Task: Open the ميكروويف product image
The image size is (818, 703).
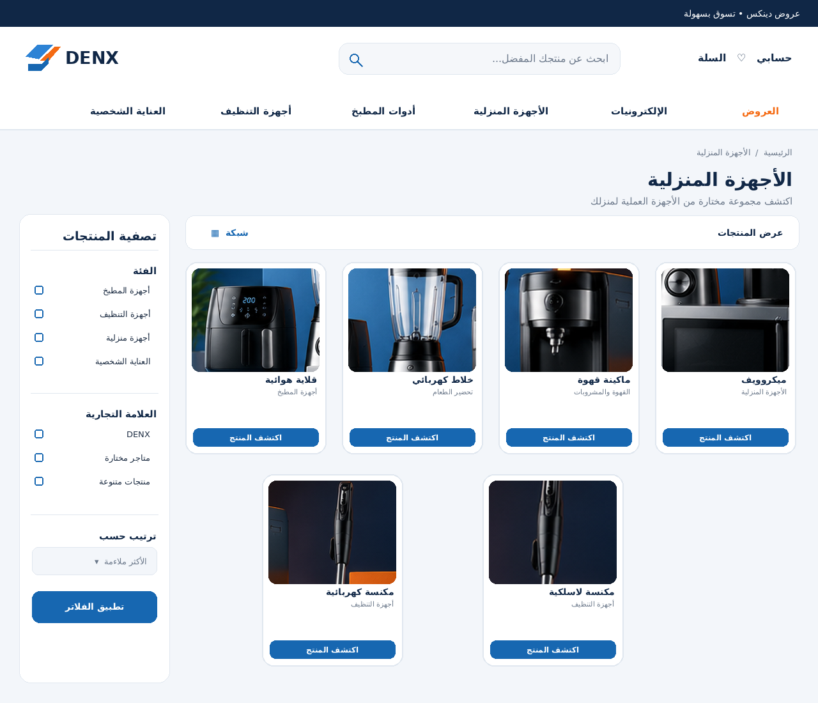Action: click(725, 320)
